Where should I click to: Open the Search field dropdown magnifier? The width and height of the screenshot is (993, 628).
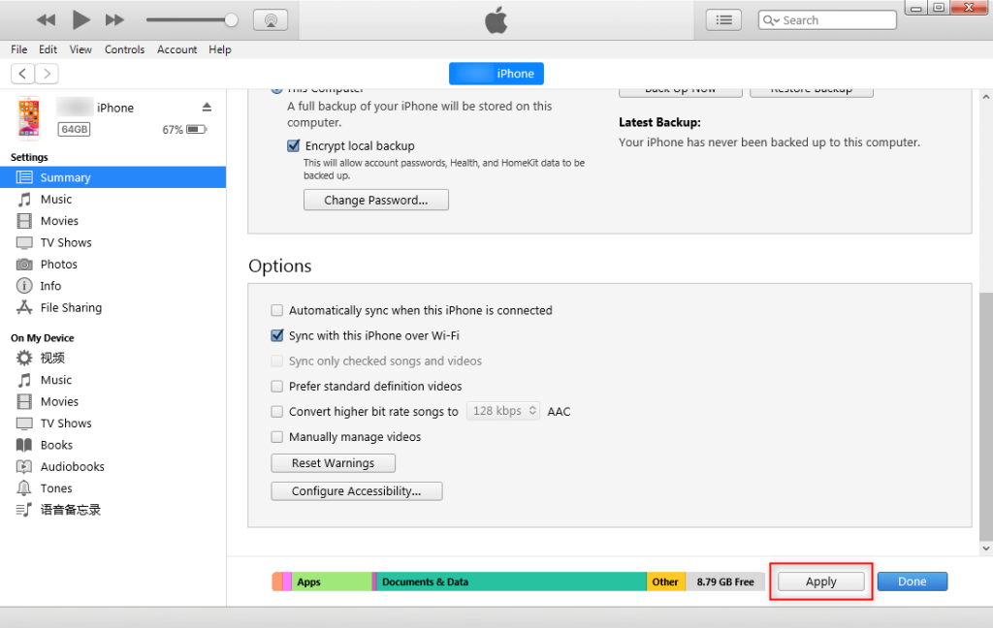tap(771, 20)
